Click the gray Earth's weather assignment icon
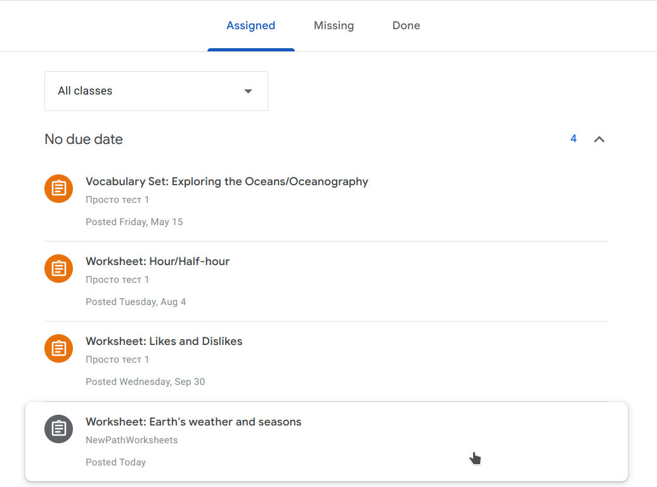Screen dimensions: 657x487 click(58, 429)
